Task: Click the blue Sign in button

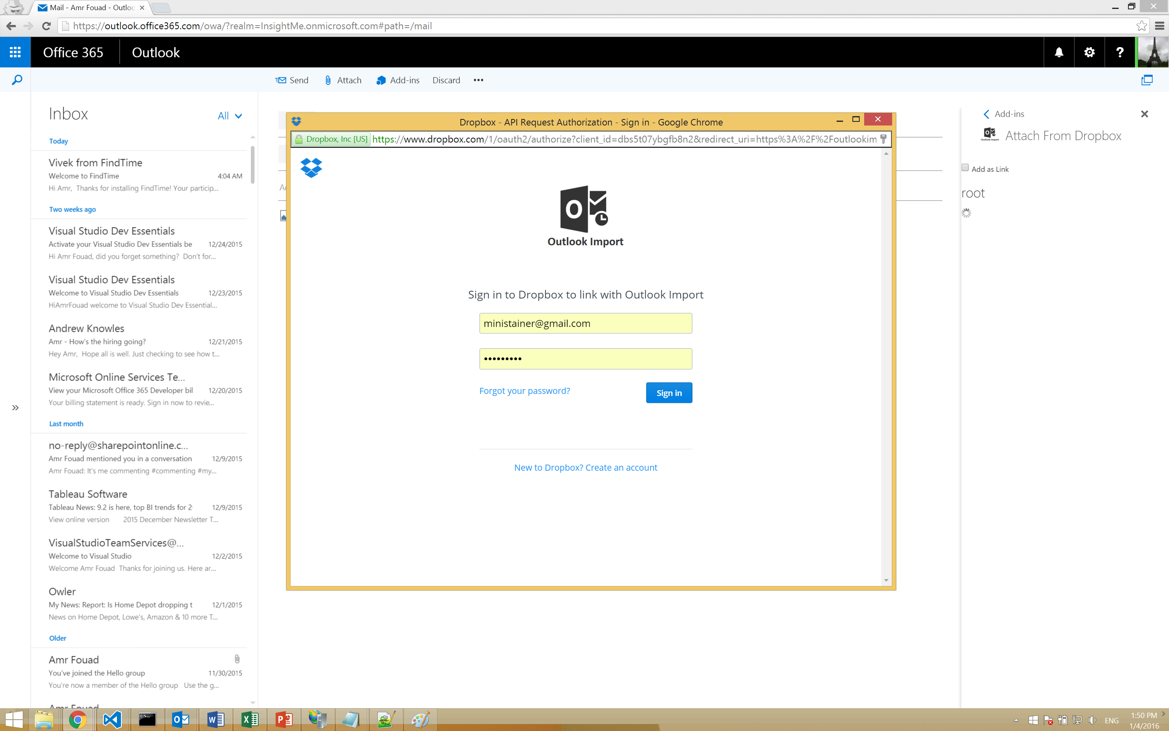Action: click(x=669, y=393)
